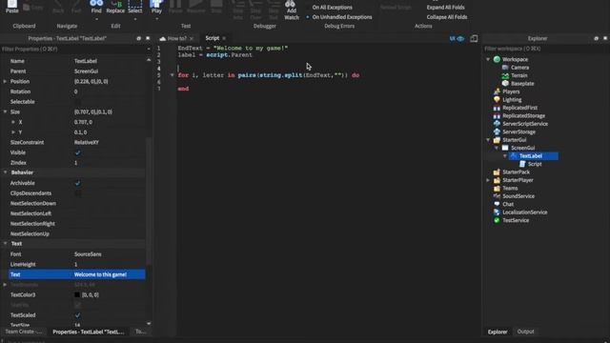Click the ServerScriptService icon
Image resolution: width=610 pixels, height=343 pixels.
pos(497,124)
